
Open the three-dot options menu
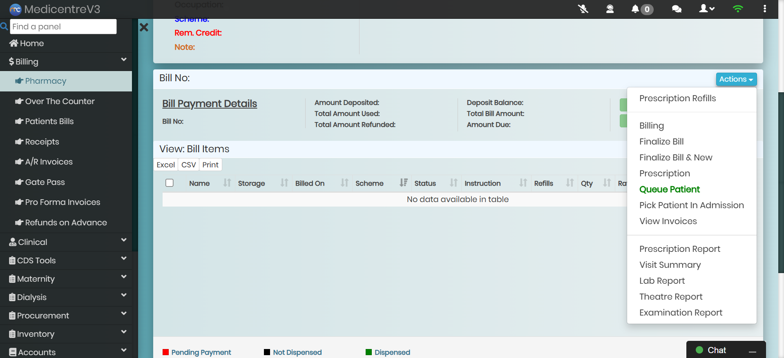click(765, 9)
